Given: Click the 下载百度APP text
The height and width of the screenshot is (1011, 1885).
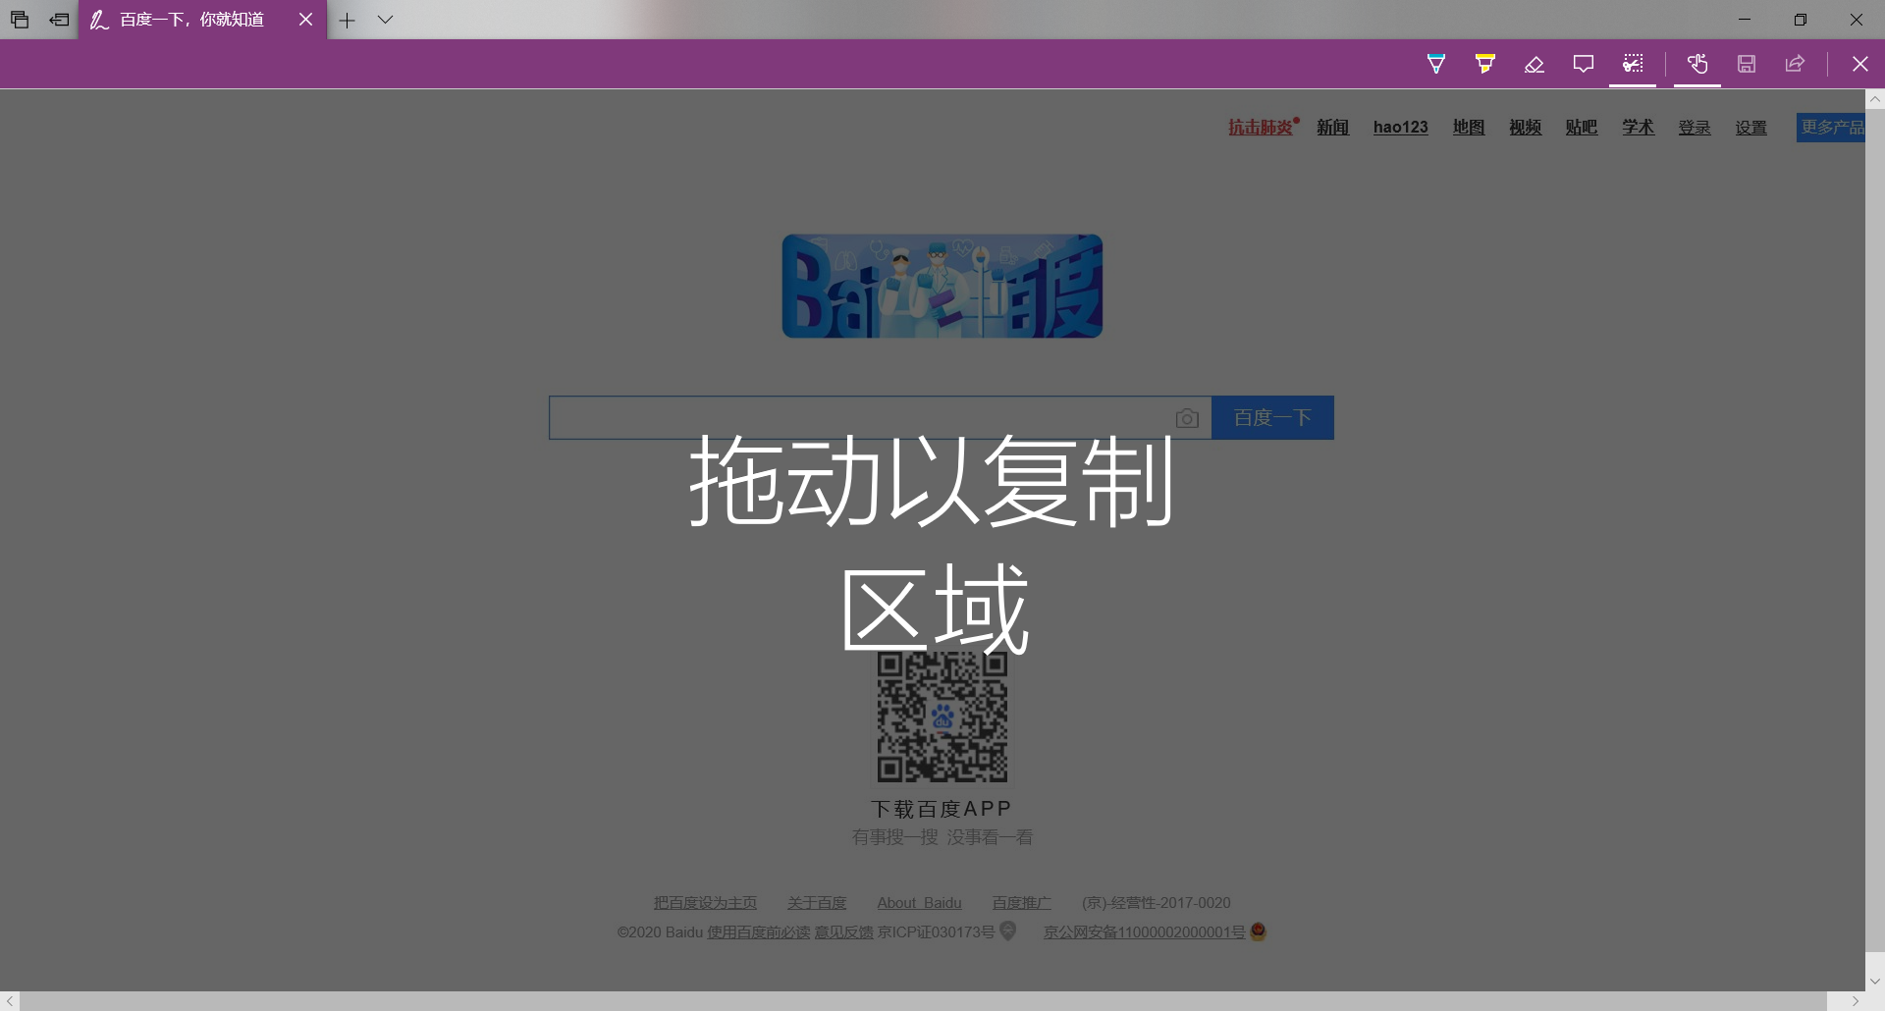Looking at the screenshot, I should [942, 809].
